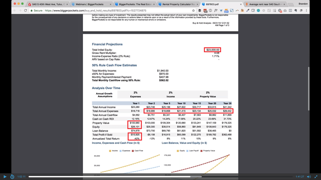Click the Year 30 Total Annual Expenses $29,442
Image resolution: width=321 pixels, height=180 pixels.
coord(227,111)
